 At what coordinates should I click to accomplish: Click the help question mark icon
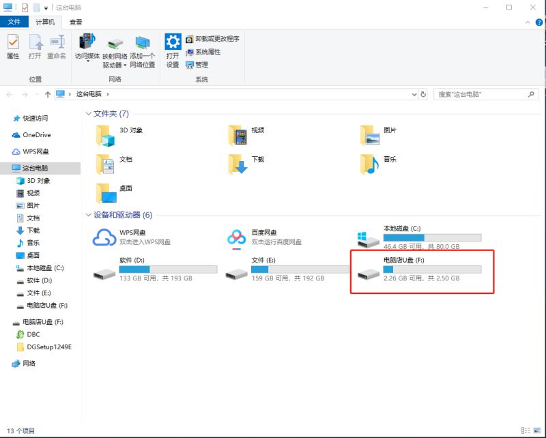pyautogui.click(x=538, y=23)
